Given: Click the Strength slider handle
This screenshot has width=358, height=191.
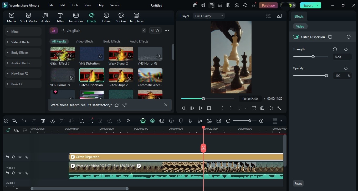Looking at the screenshot, I should [313, 57].
